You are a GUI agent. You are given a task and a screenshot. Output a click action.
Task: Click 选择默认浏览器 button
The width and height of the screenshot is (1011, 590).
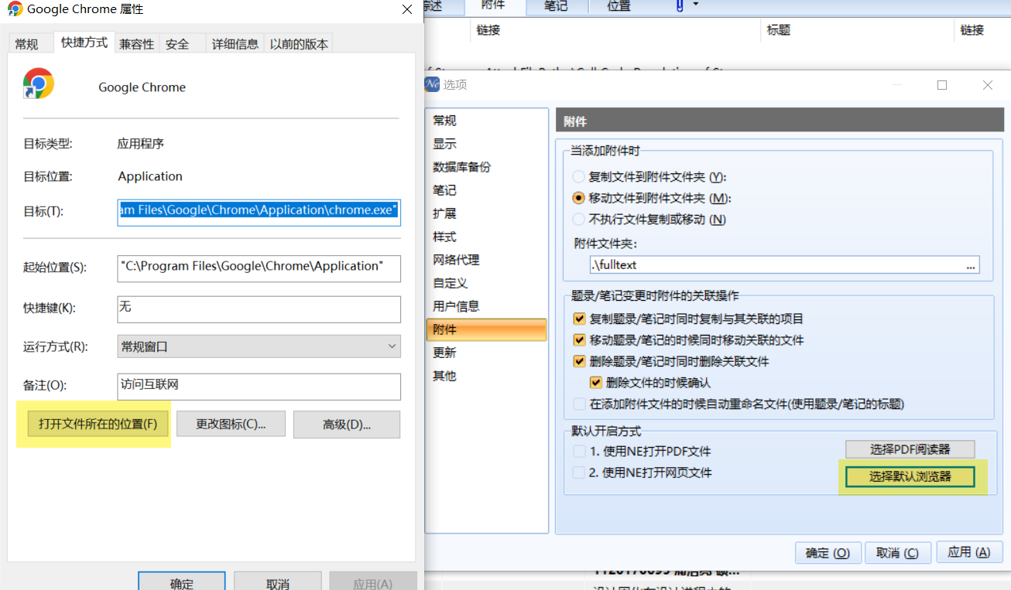click(910, 476)
